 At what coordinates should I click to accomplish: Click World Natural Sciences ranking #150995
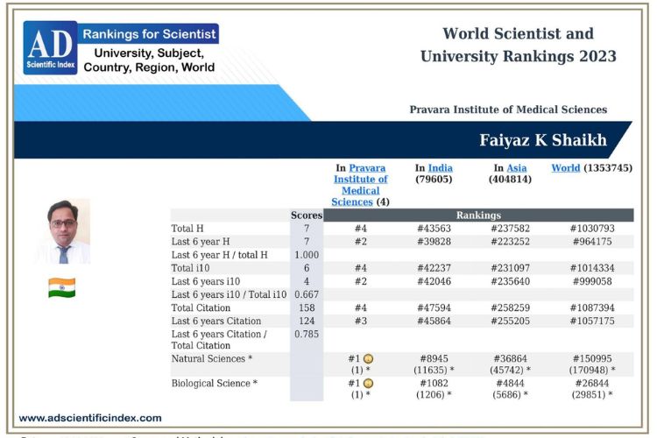592,359
